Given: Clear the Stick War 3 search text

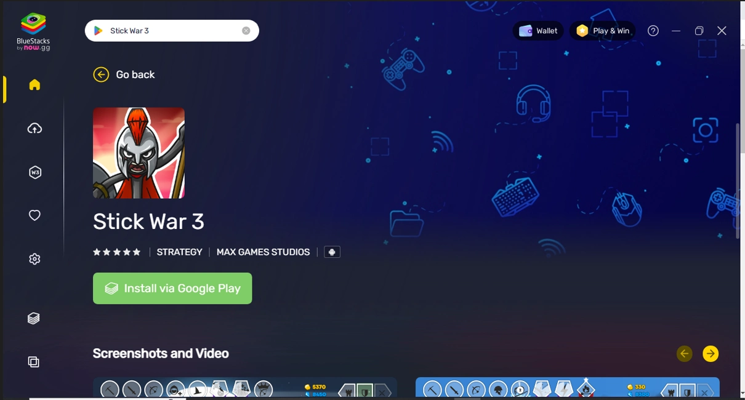Looking at the screenshot, I should [246, 31].
